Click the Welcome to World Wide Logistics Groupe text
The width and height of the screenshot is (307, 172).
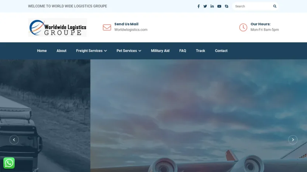tap(68, 6)
